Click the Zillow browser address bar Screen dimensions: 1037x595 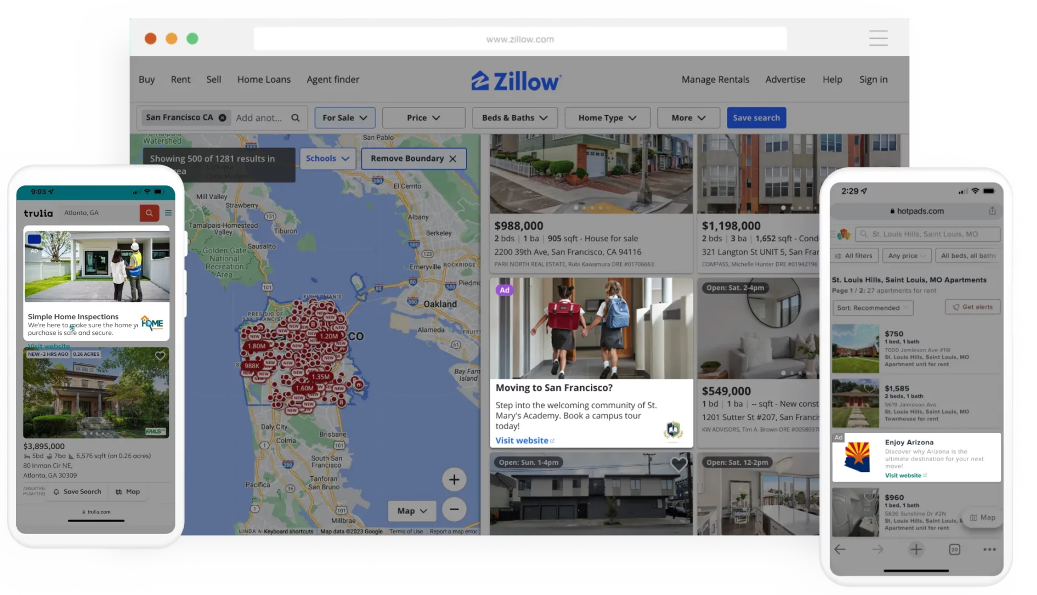520,39
